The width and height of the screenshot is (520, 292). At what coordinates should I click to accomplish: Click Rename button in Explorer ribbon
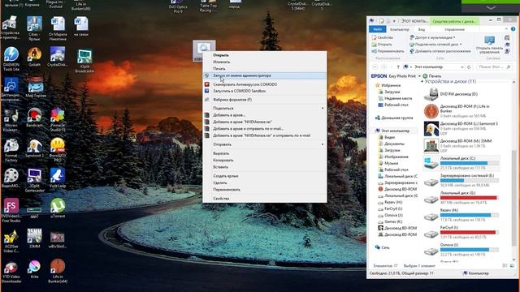388,51
